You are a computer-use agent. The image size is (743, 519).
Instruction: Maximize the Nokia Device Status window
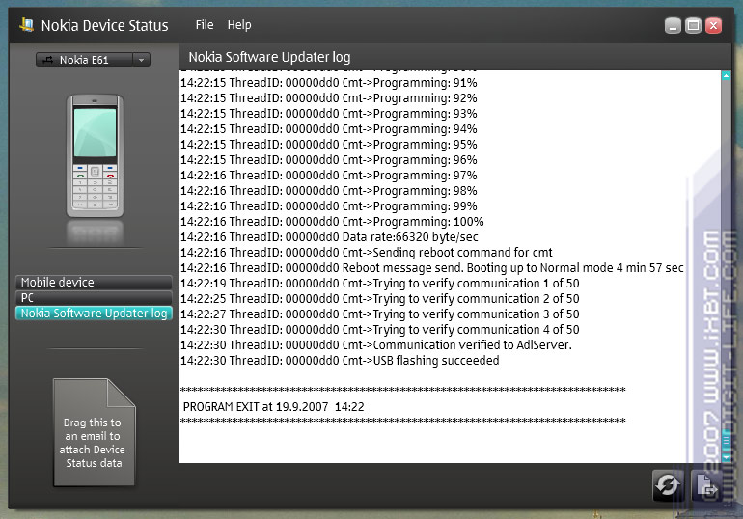click(693, 26)
